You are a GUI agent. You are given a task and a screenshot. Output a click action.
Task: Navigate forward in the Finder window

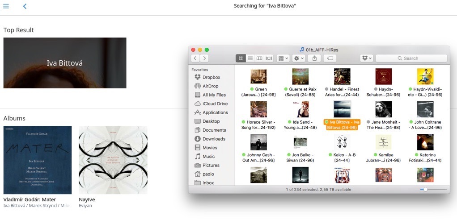[x=204, y=58]
